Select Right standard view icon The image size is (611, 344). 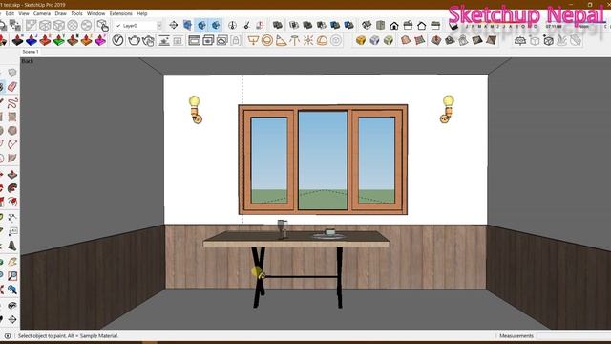(408, 26)
